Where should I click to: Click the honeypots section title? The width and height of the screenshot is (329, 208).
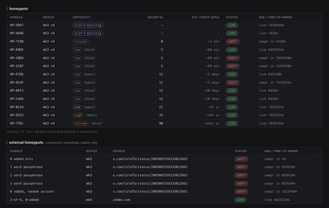click(x=18, y=9)
